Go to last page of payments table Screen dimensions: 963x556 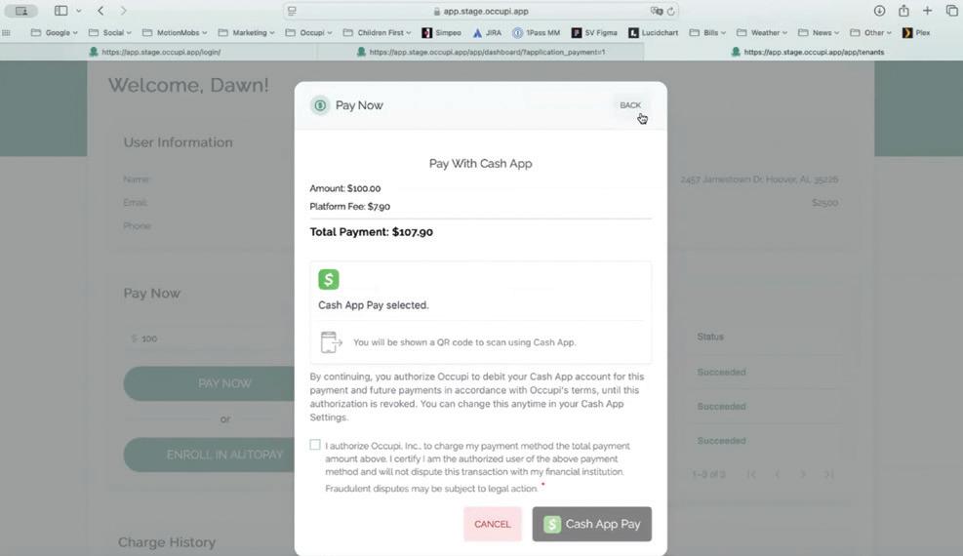(x=828, y=474)
